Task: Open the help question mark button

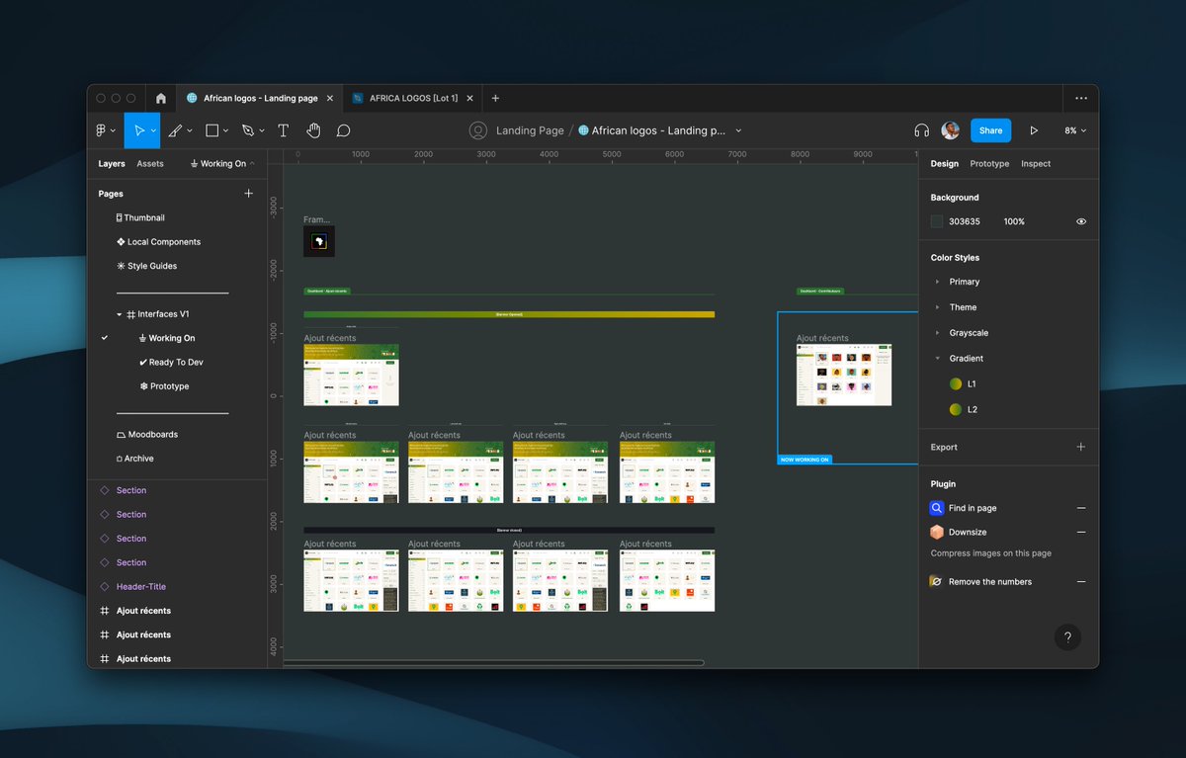Action: click(1067, 637)
